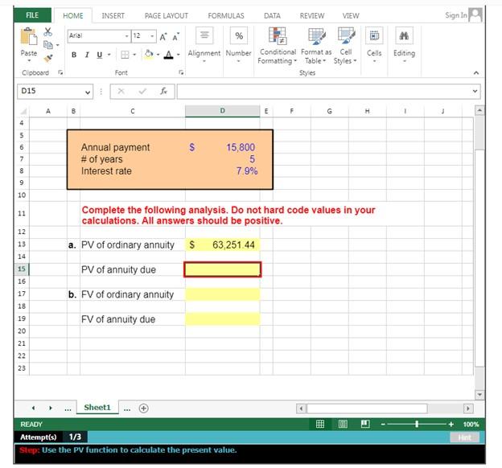Click the Paste clipboard icon
This screenshot has width=502, height=468.
pos(29,36)
